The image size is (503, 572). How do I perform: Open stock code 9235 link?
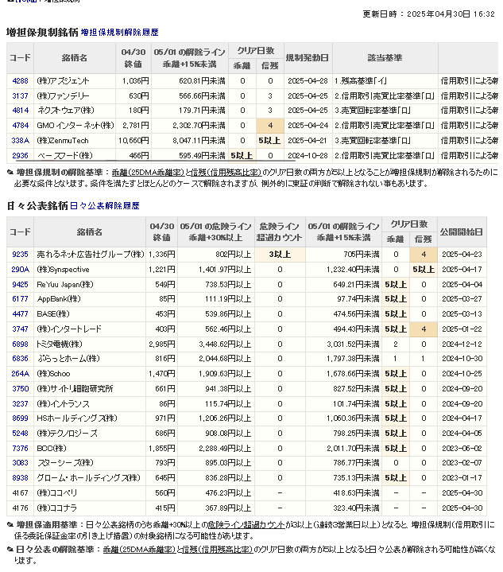tap(20, 255)
